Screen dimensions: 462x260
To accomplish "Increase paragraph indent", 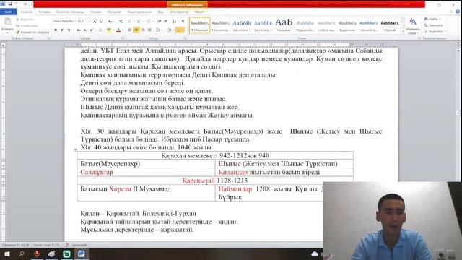I will point(165,21).
